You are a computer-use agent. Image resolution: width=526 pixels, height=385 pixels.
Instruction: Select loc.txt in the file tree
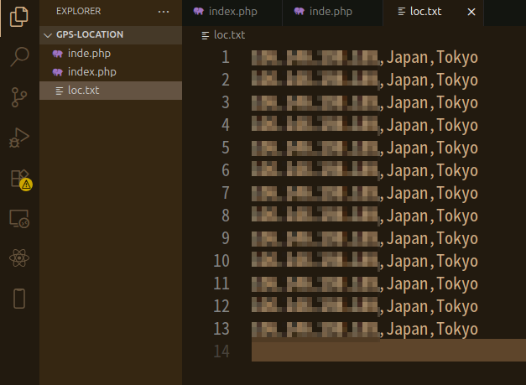pyautogui.click(x=82, y=91)
